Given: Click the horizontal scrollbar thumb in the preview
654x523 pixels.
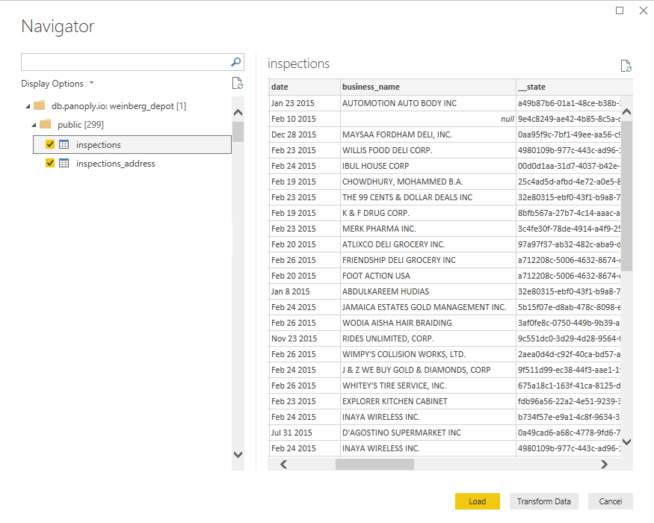Looking at the screenshot, I should [x=374, y=464].
